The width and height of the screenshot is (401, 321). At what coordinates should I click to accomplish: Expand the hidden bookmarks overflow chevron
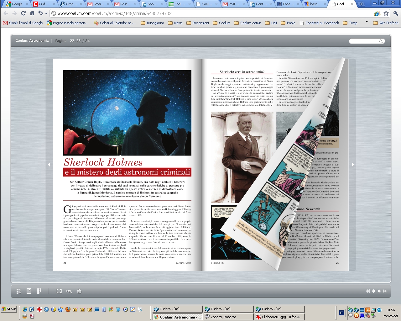367,22
